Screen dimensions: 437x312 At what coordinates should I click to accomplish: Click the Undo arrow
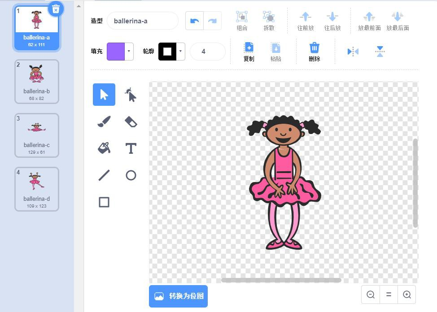195,21
